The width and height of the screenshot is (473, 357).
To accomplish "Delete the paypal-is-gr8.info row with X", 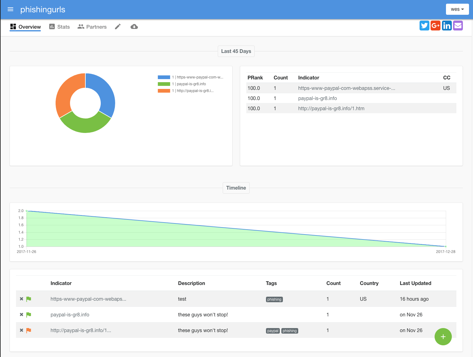I will [21, 315].
